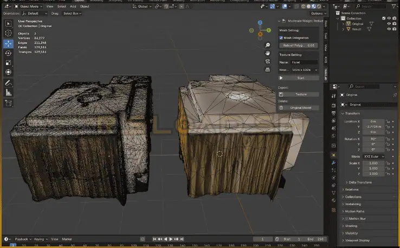
Task: Expand the Delta Transform section
Action: tap(359, 182)
